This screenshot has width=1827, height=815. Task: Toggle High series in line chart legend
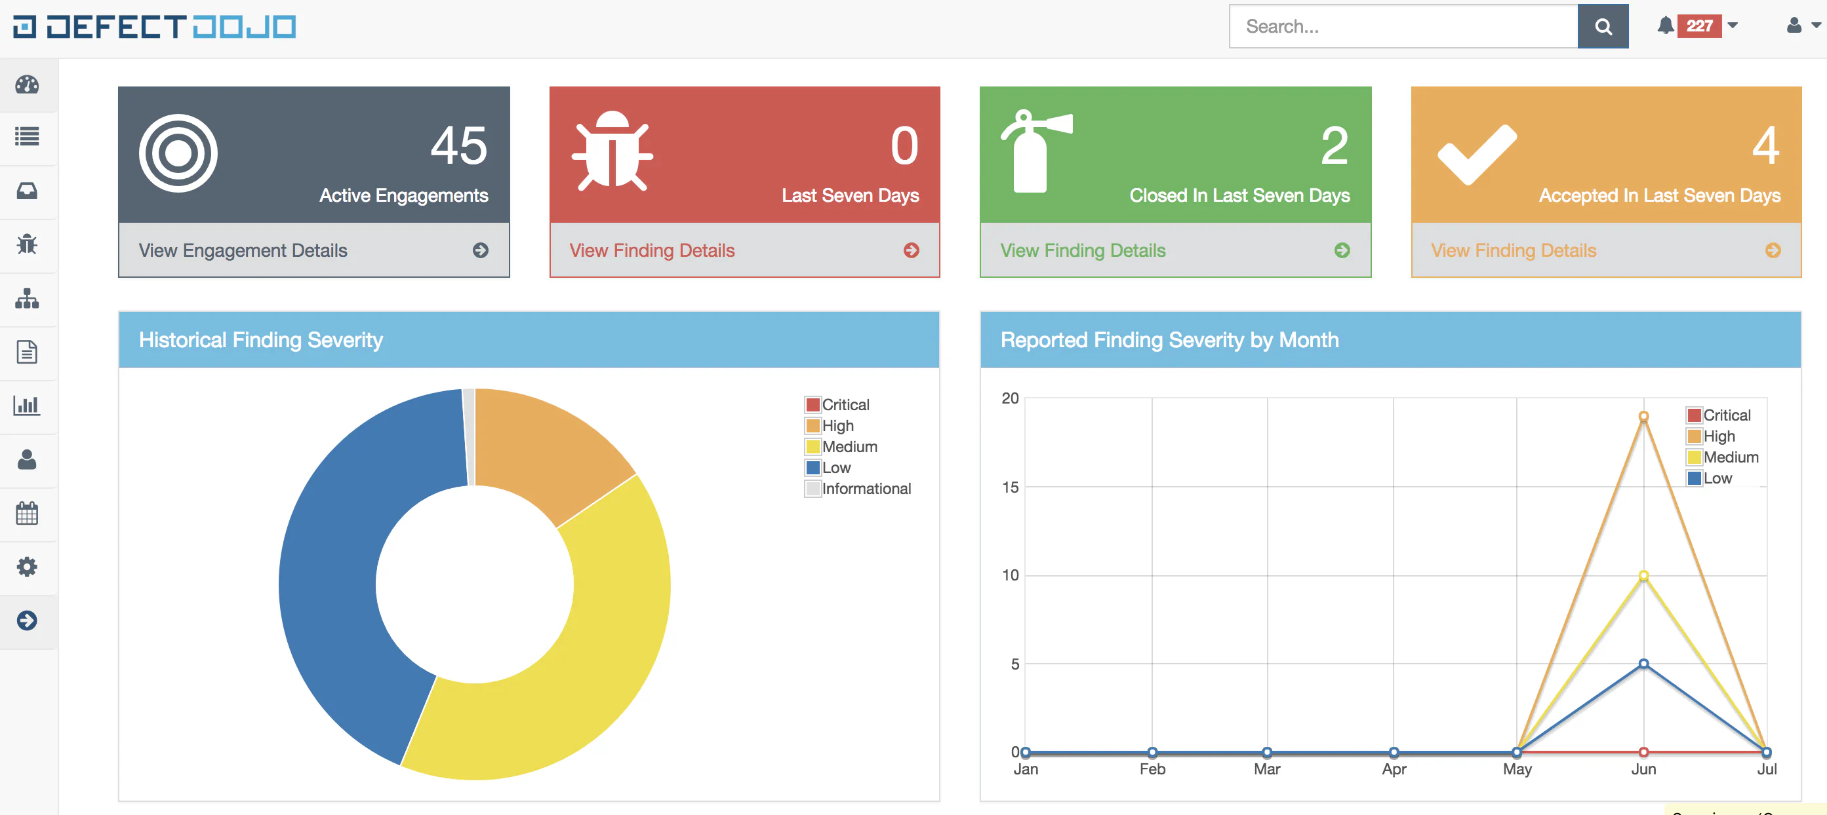pyautogui.click(x=1719, y=436)
